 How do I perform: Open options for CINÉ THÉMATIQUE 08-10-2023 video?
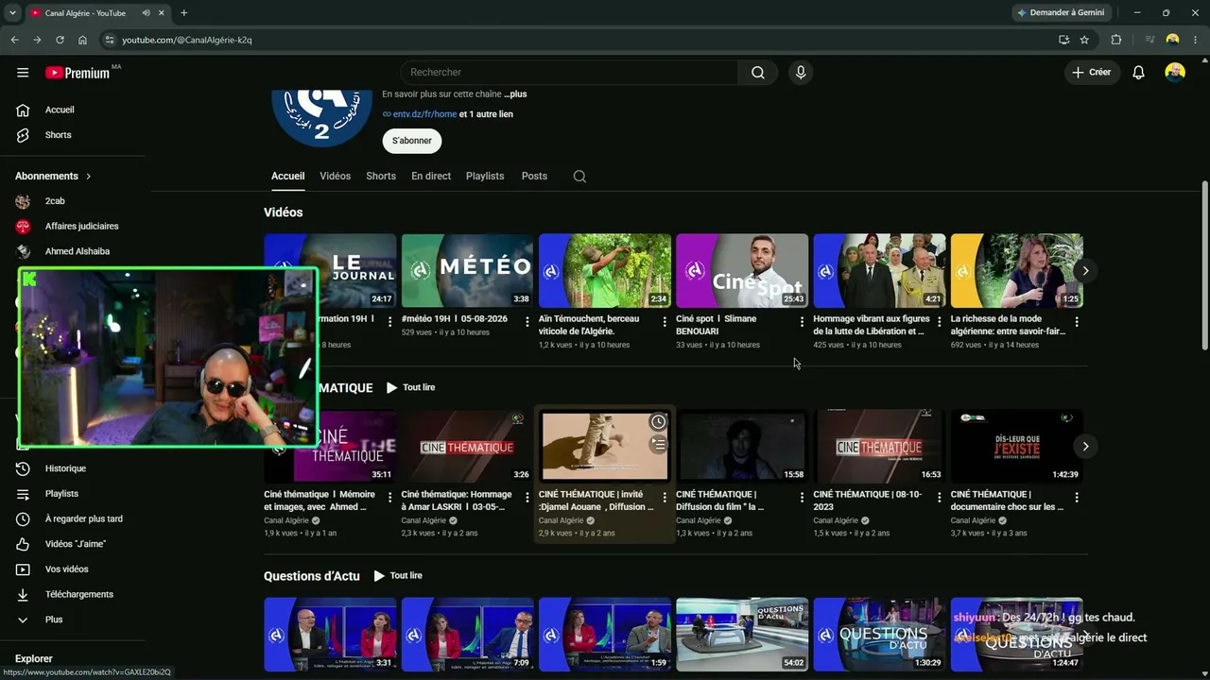pyautogui.click(x=939, y=498)
